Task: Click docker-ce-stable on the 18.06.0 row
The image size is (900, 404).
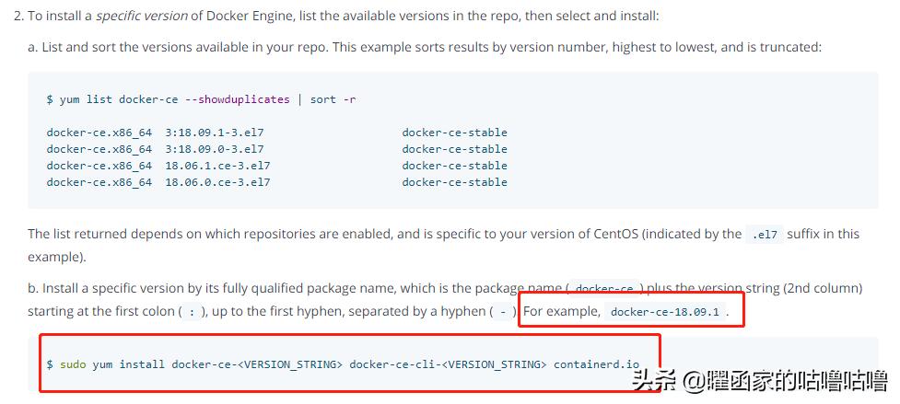Action: 454,182
